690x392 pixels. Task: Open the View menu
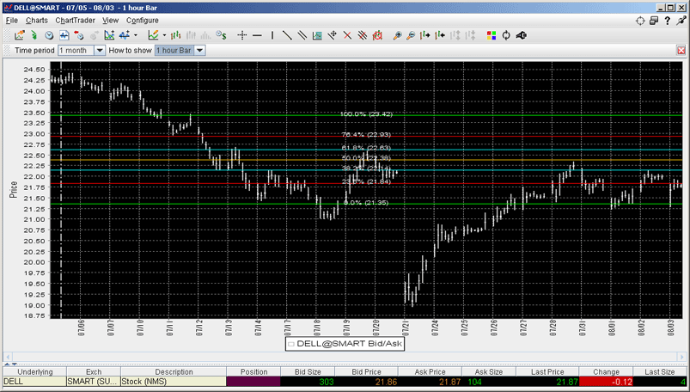pyautogui.click(x=111, y=21)
